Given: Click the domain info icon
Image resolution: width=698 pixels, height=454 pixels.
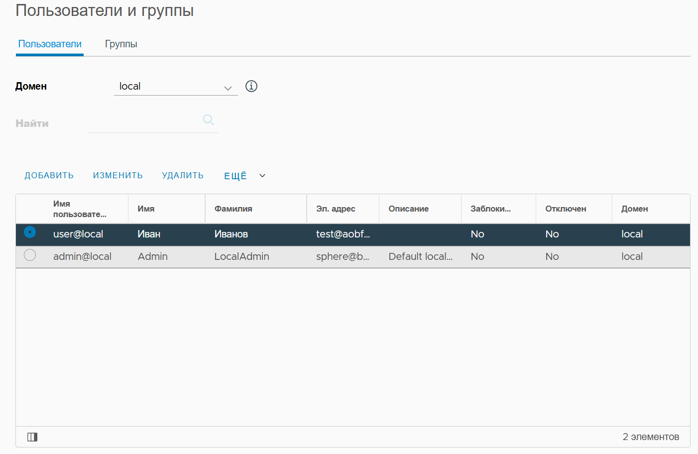Looking at the screenshot, I should (x=251, y=86).
